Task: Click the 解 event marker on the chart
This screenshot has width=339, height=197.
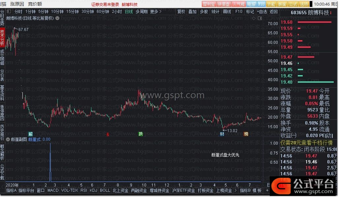Action: pos(30,134)
